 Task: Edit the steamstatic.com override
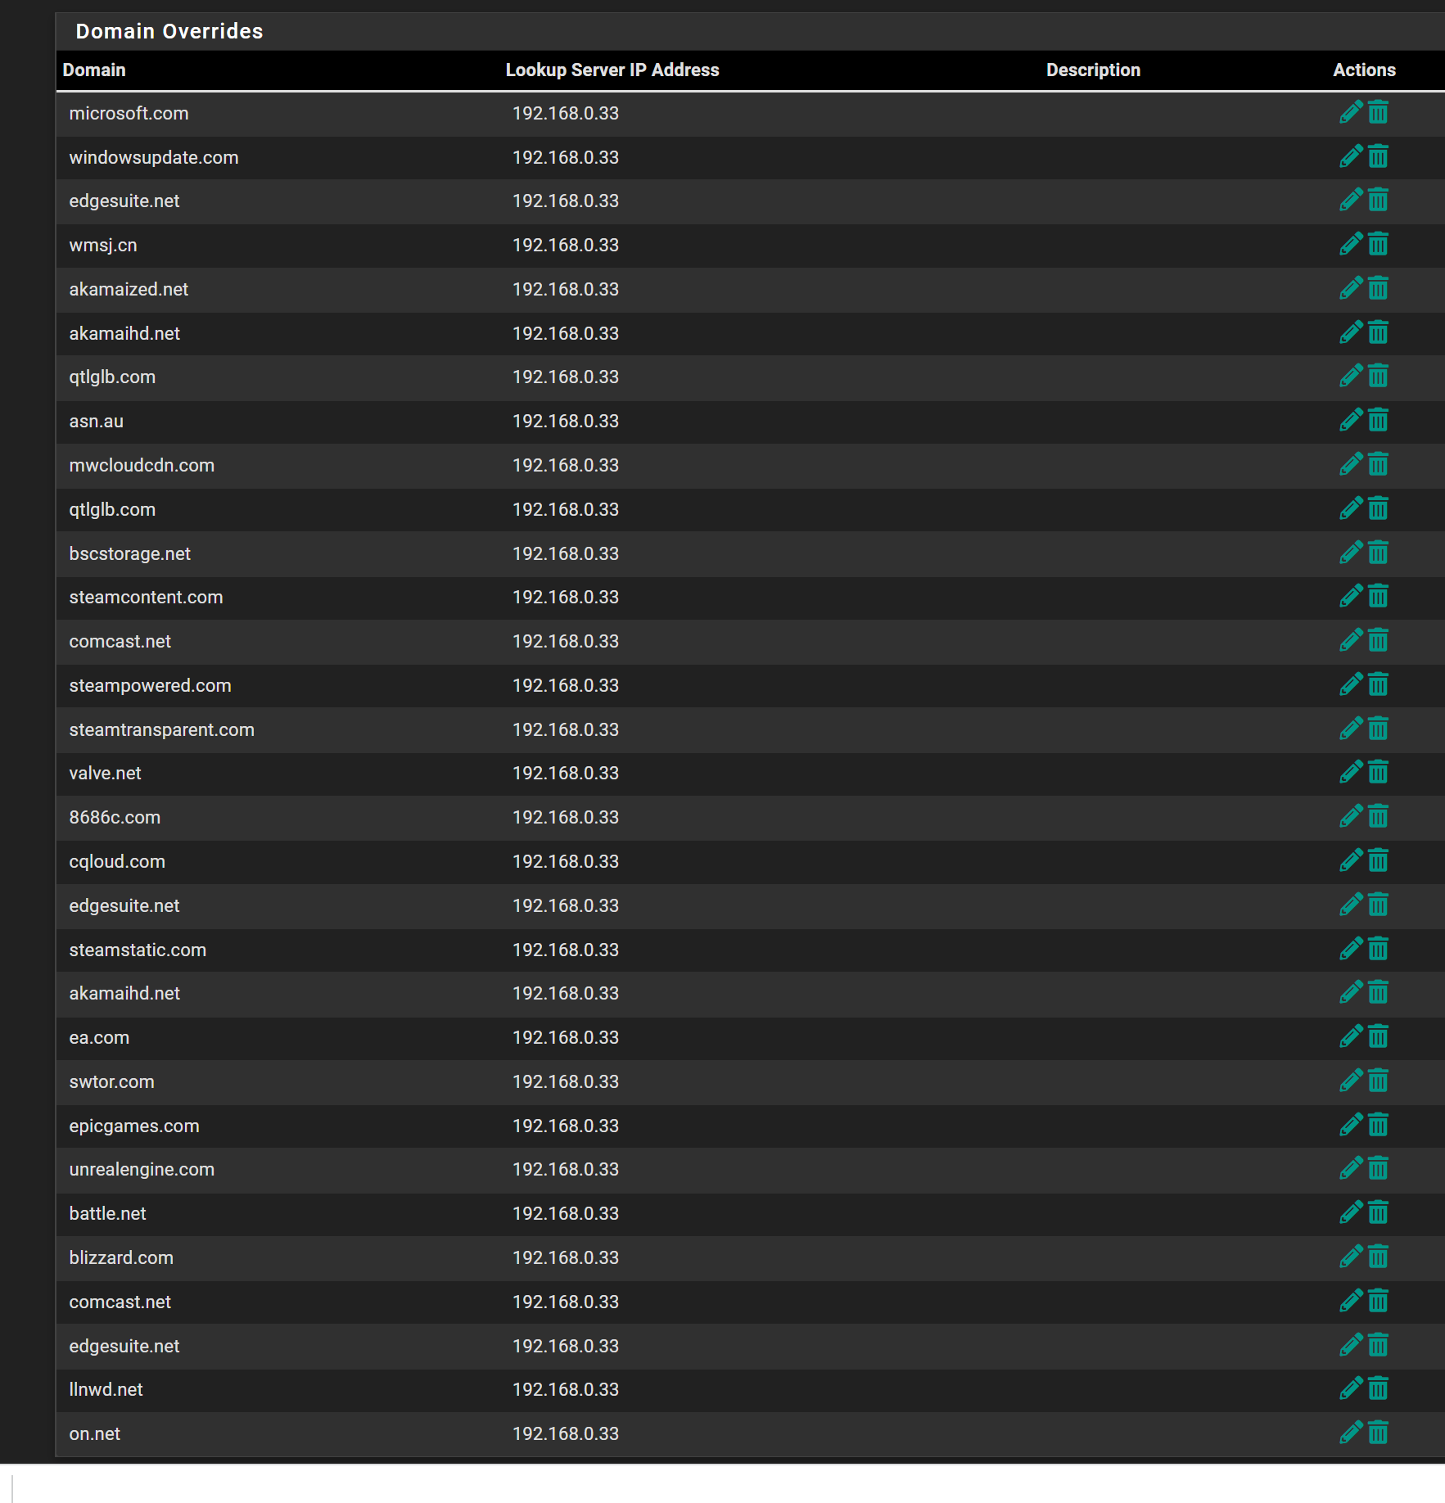[x=1351, y=949]
